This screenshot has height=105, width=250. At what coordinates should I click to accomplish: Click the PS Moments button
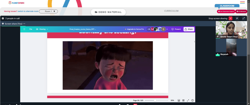click(x=241, y=11)
